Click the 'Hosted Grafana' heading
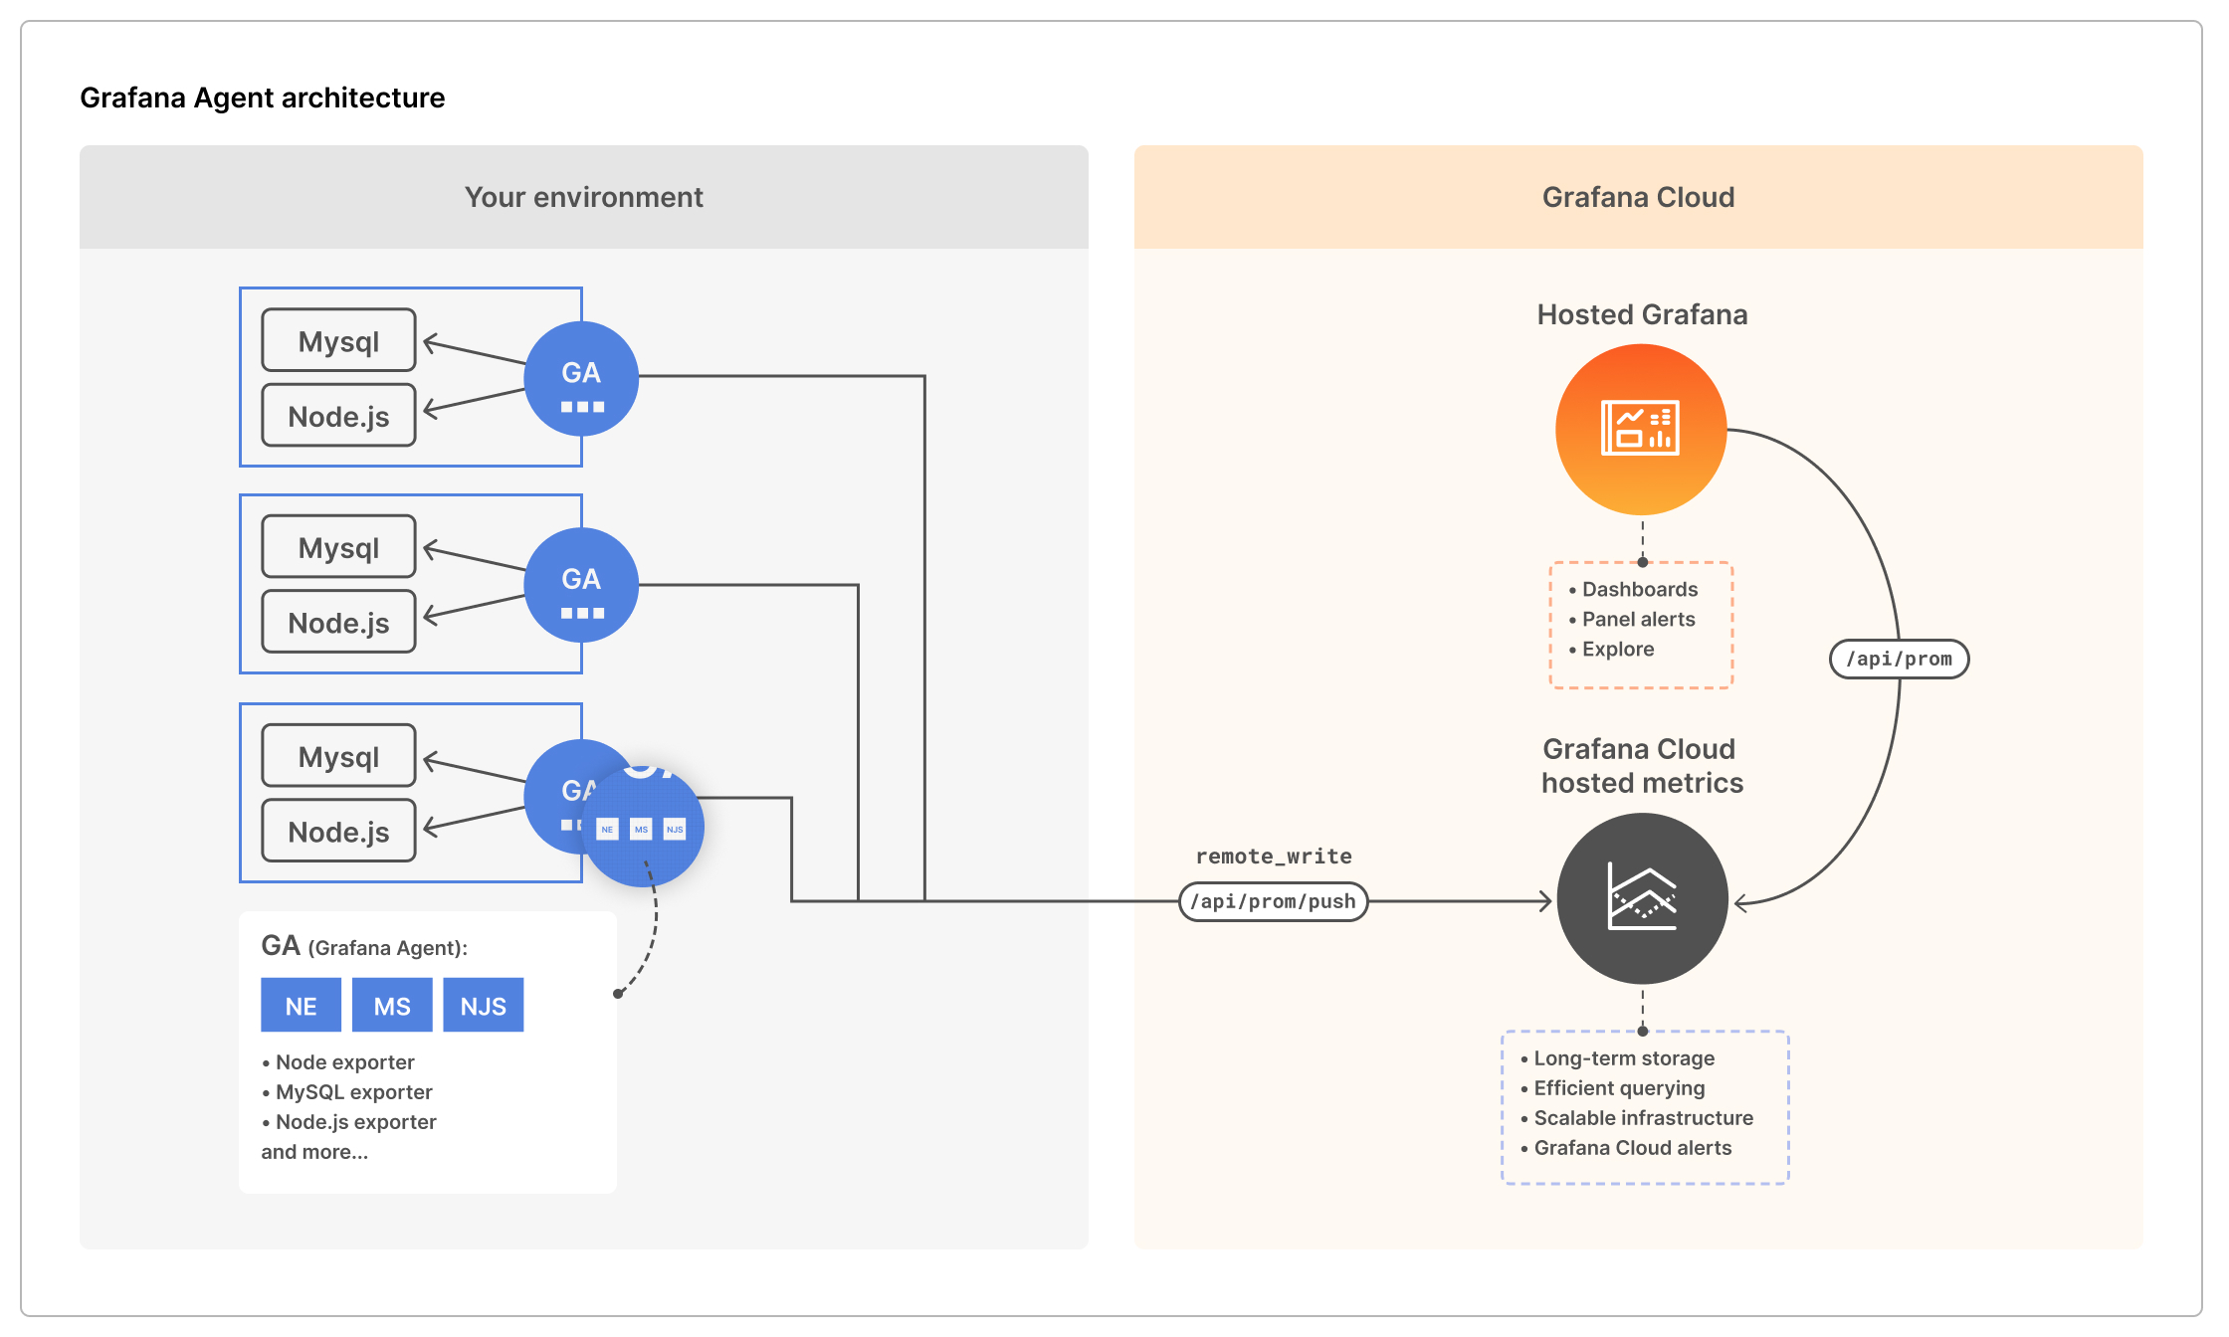 click(1643, 314)
